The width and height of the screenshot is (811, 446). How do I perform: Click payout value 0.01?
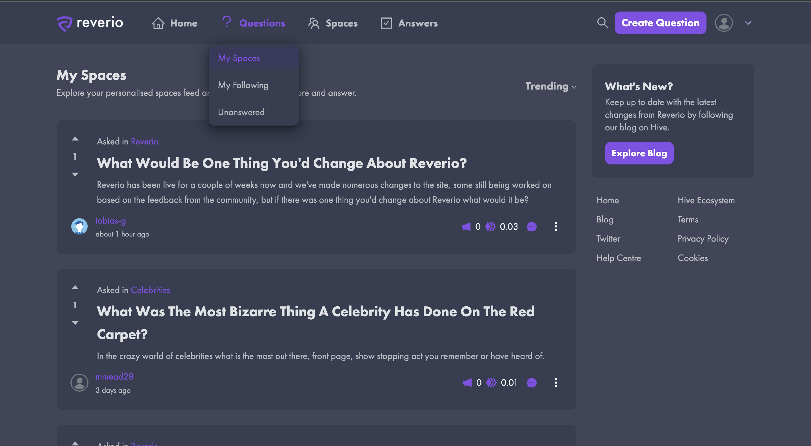[x=509, y=383]
